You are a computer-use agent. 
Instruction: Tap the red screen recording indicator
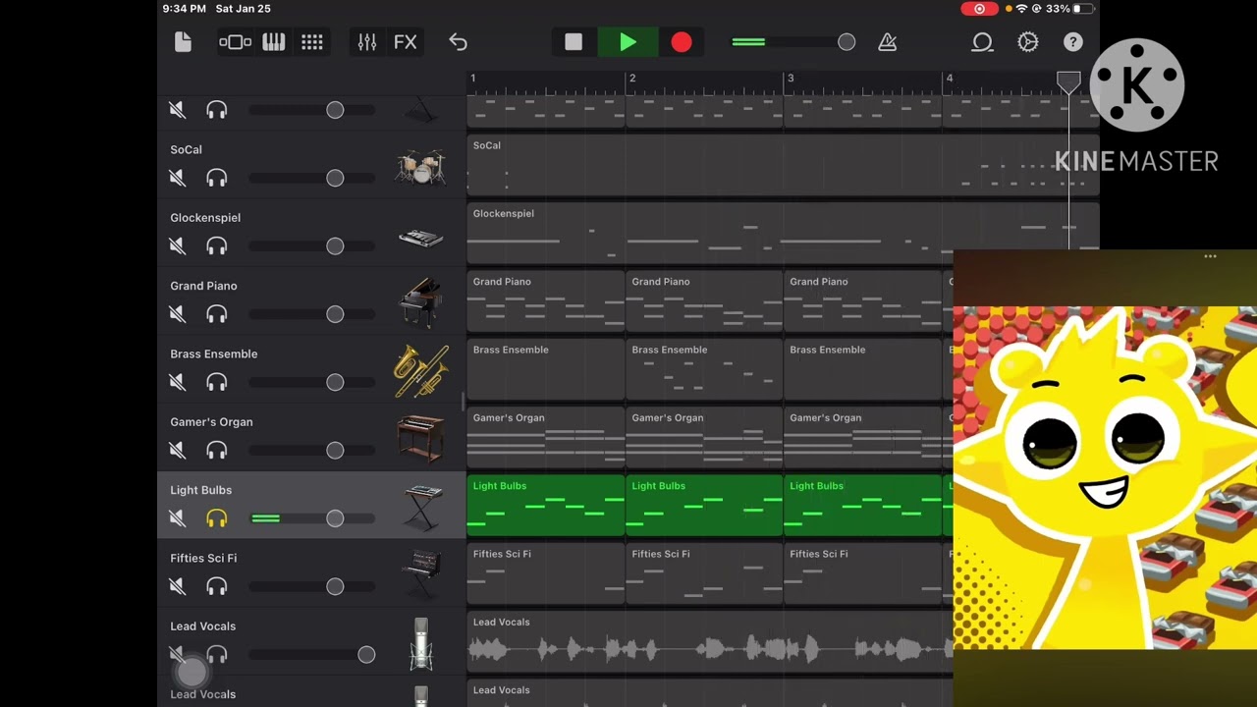[x=978, y=9]
